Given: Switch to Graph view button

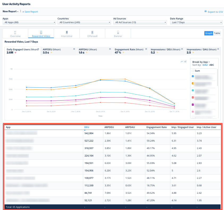Looking at the screenshot, I should tap(209, 33).
